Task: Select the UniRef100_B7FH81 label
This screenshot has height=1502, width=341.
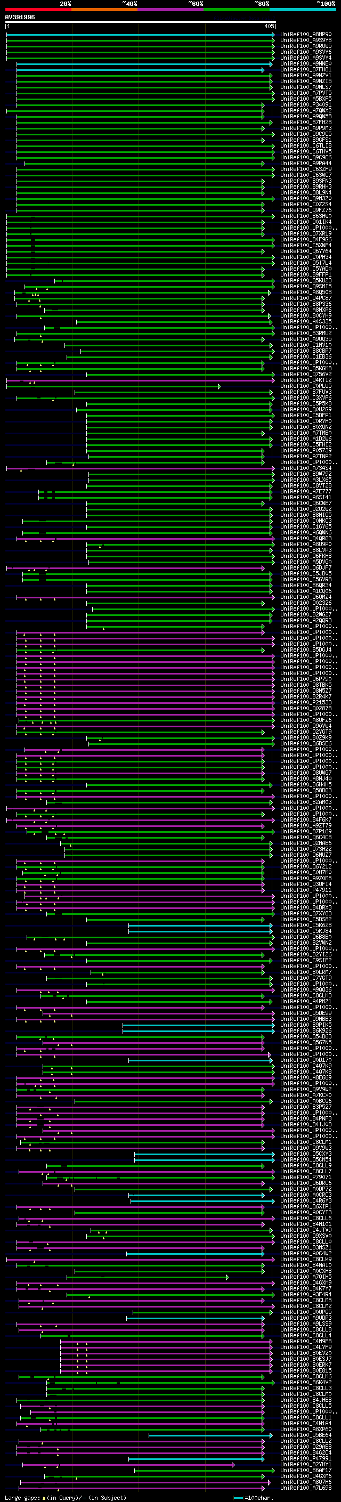Action: [305, 70]
